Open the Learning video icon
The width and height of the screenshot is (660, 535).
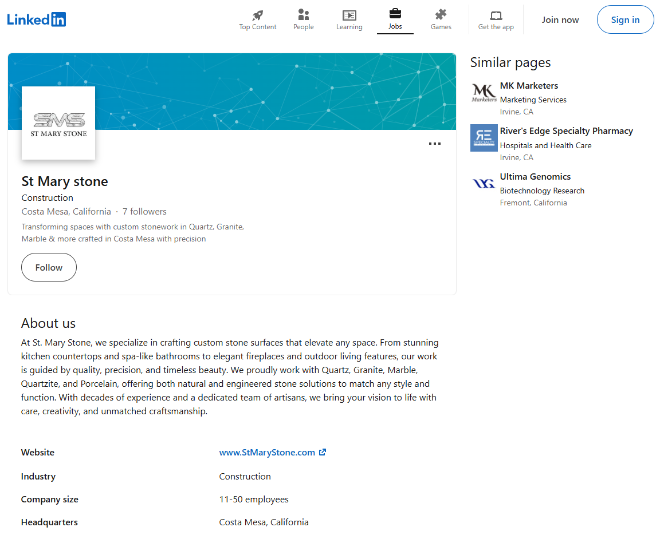[x=349, y=15]
